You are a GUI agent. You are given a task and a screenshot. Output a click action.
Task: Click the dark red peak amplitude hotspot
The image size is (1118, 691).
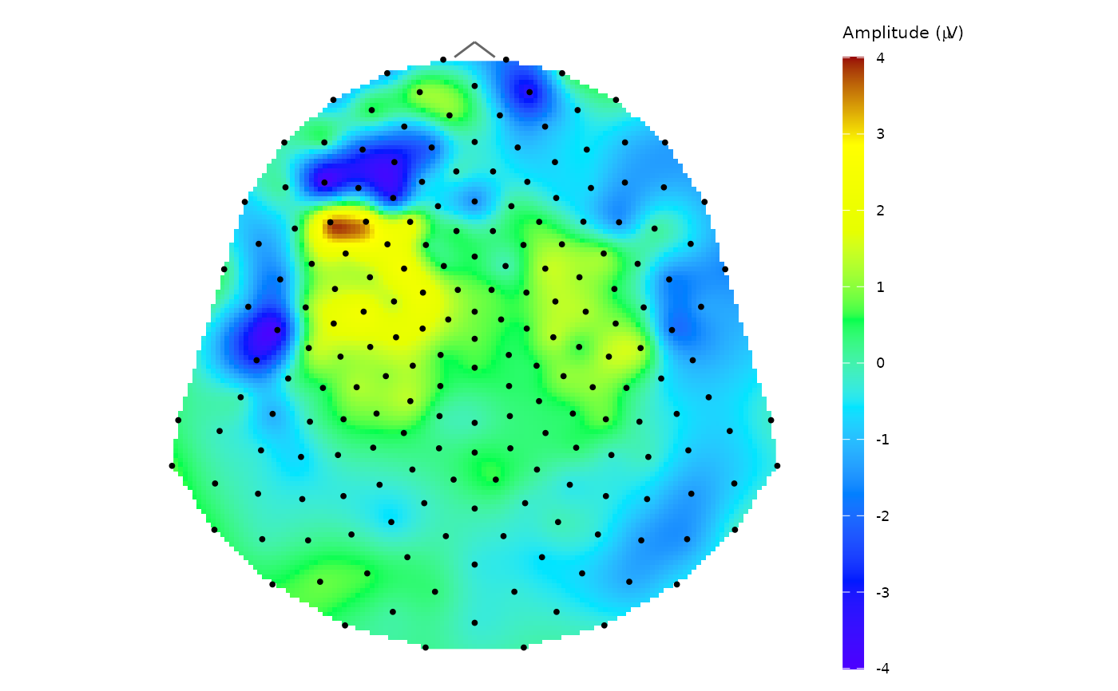pyautogui.click(x=347, y=230)
